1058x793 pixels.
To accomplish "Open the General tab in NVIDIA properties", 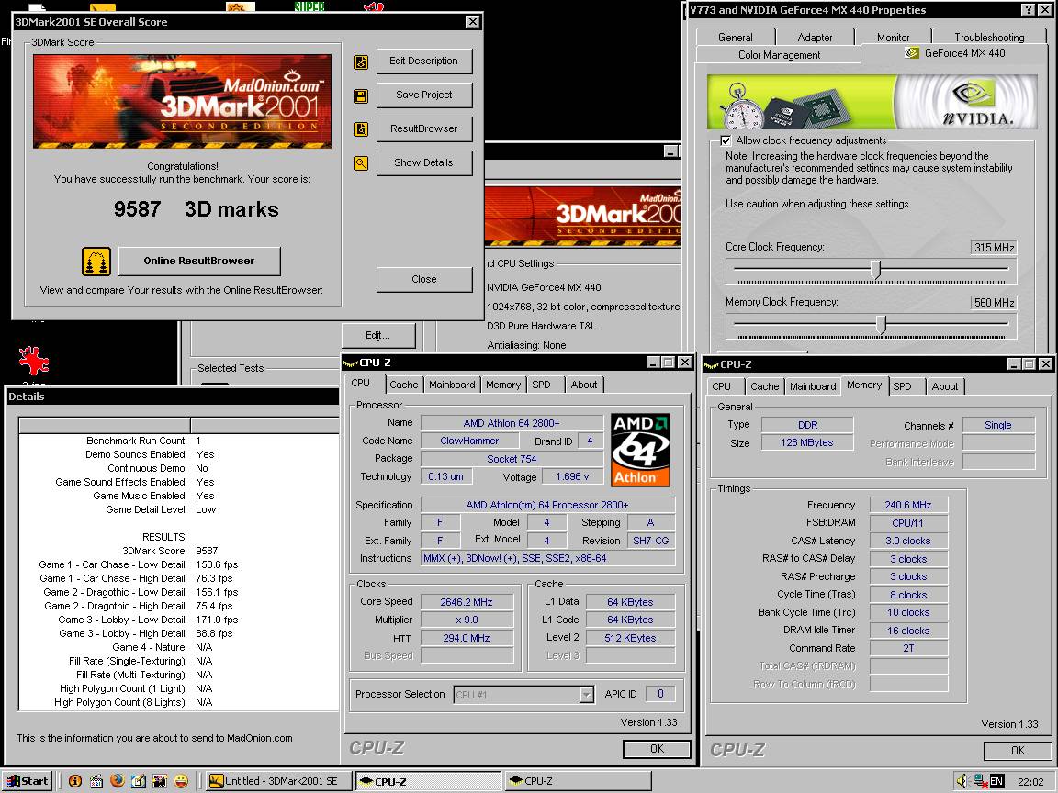I will (x=736, y=38).
